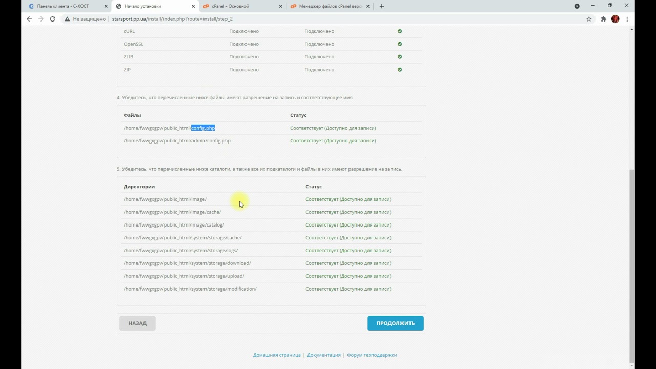This screenshot has width=656, height=369.
Task: Click the highlighted config.php text
Action: tap(203, 128)
